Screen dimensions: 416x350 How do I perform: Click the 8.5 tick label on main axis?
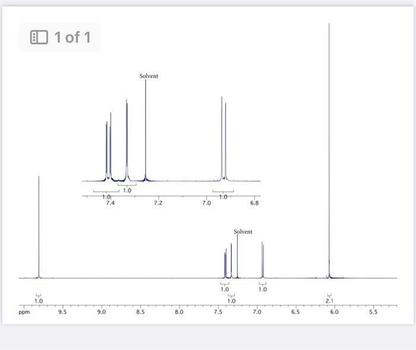pyautogui.click(x=140, y=312)
